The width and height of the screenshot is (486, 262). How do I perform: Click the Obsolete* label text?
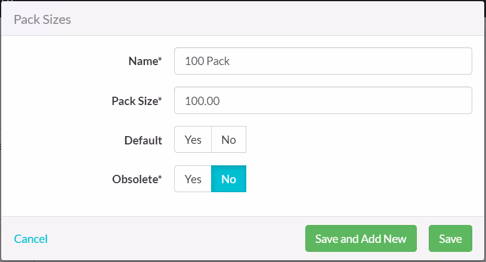(x=137, y=179)
